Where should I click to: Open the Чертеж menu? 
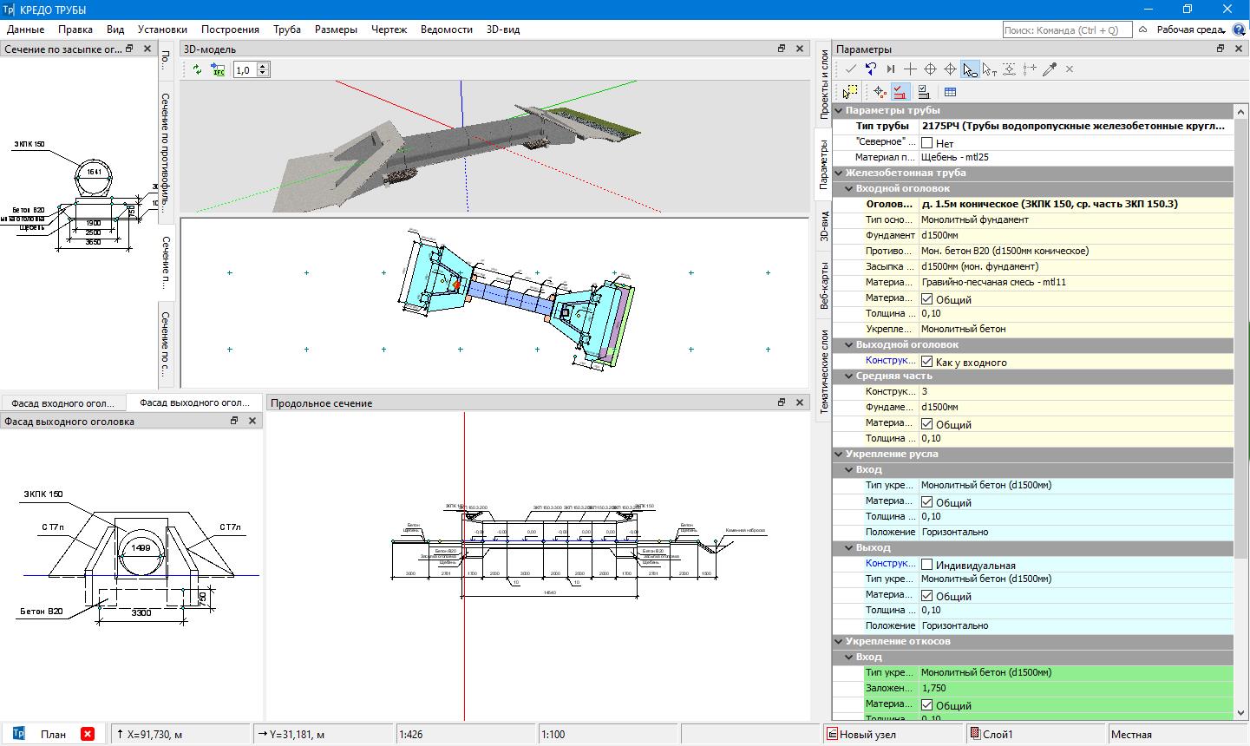(389, 29)
